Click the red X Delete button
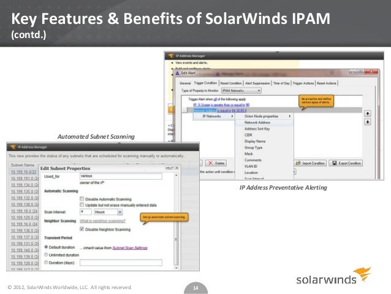Viewport: 391px width, 294px height. tap(216, 163)
